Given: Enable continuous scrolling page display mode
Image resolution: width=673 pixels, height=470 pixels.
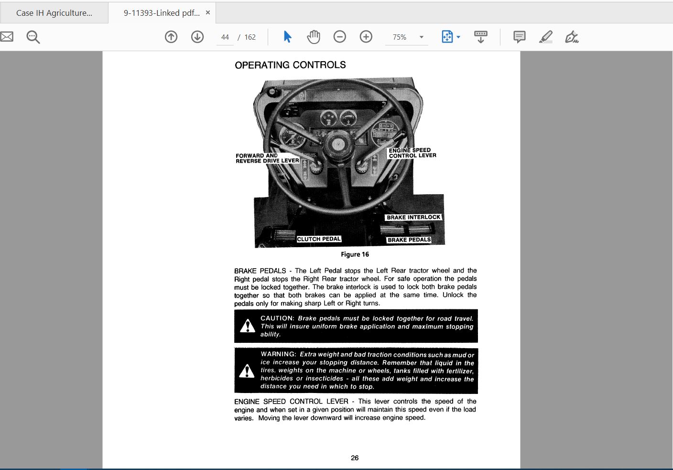Looking at the screenshot, I should [480, 36].
